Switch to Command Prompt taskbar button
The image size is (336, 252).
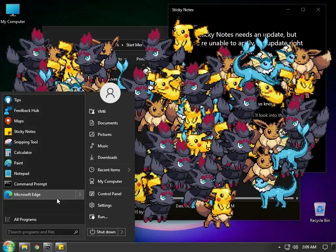coord(48,247)
